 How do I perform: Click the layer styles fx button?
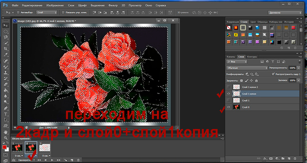pyautogui.click(x=265, y=159)
